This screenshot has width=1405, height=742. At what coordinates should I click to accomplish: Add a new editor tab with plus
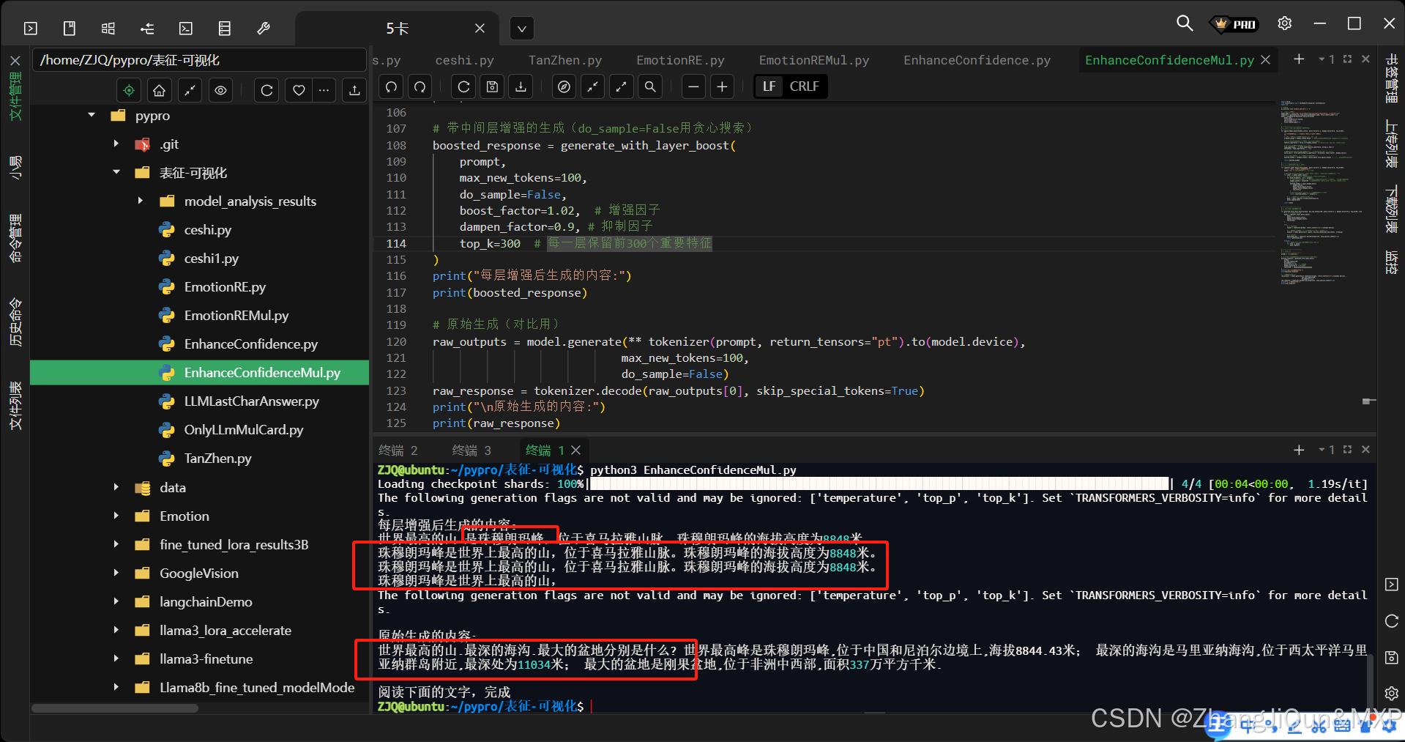tap(1299, 59)
